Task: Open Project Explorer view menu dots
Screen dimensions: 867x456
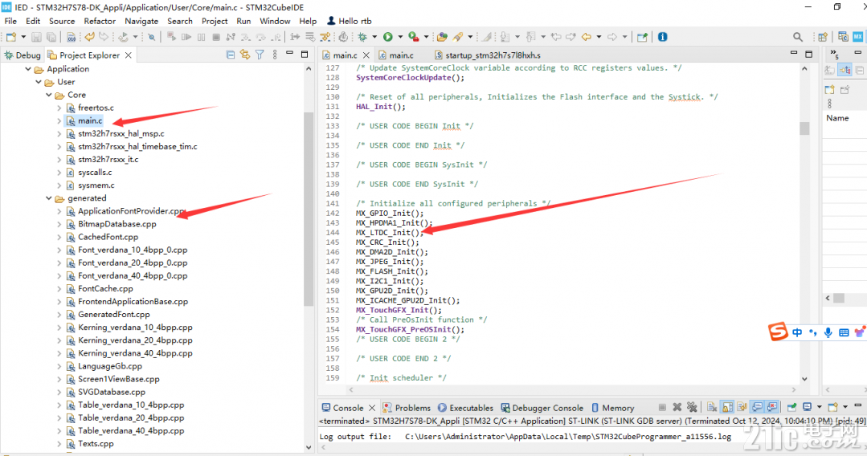Action: (x=275, y=55)
